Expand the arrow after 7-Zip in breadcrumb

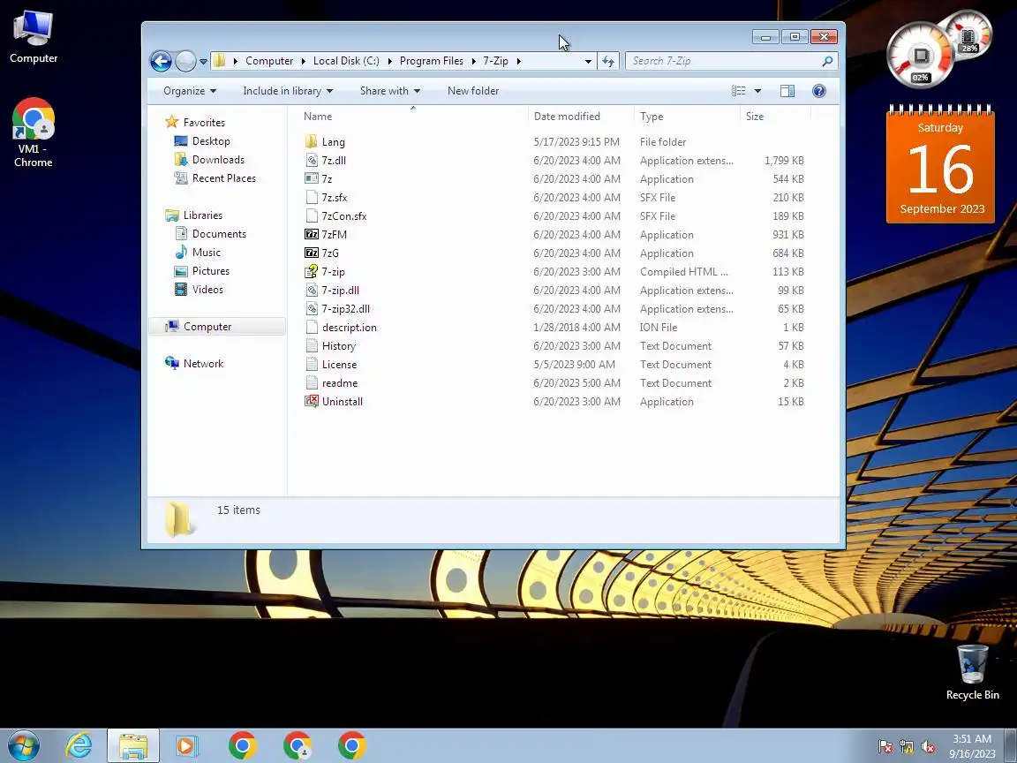(x=519, y=61)
